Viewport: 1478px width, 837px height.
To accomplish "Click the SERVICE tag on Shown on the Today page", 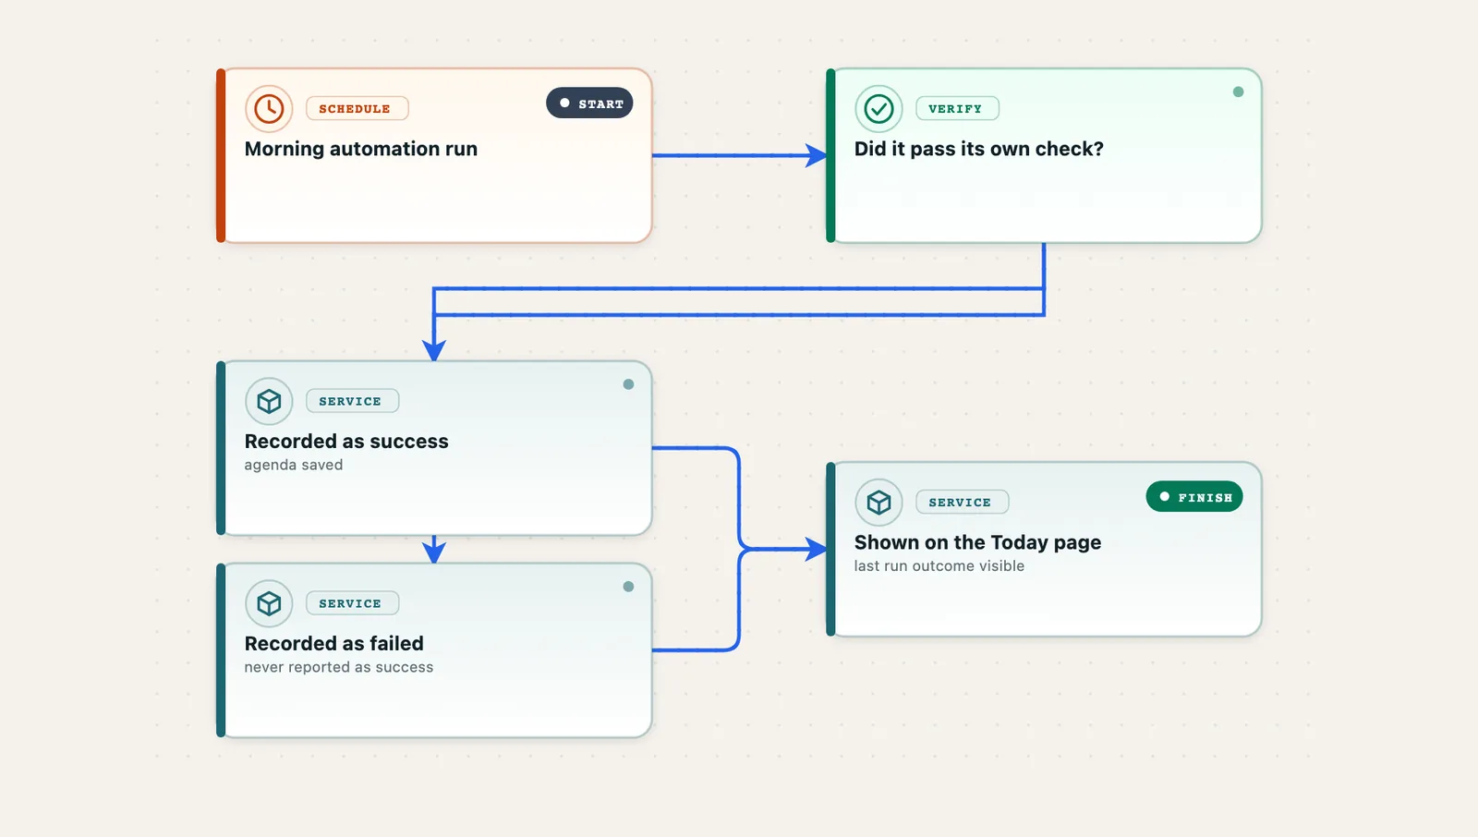I will pyautogui.click(x=962, y=503).
